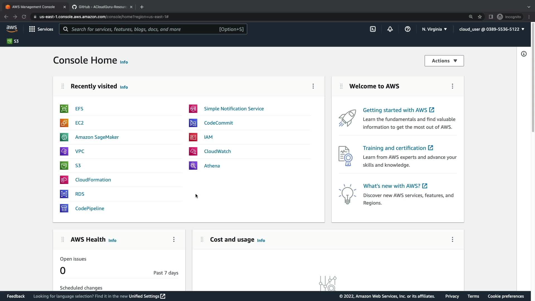535x301 pixels.
Task: Click the Amazon SageMaker icon
Action: click(64, 137)
